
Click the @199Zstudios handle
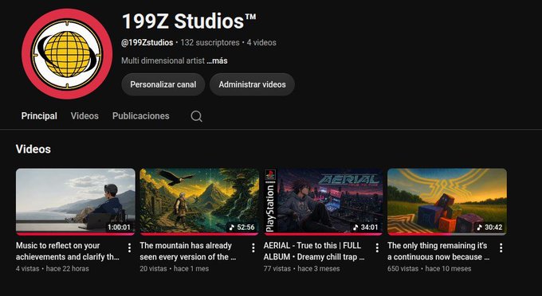147,43
